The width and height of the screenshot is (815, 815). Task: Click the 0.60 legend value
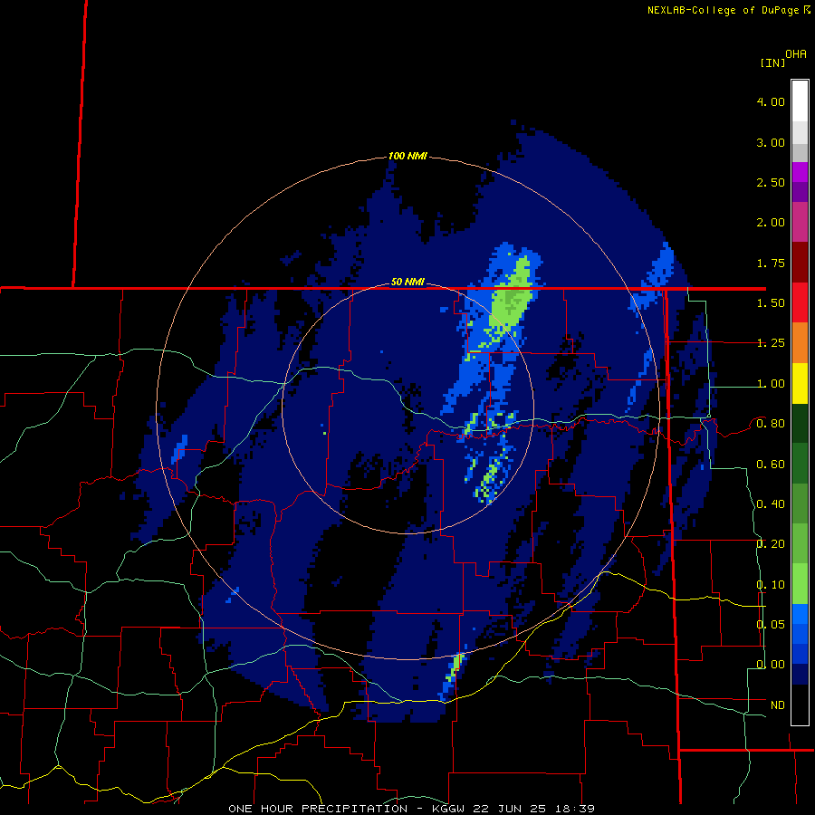point(771,465)
